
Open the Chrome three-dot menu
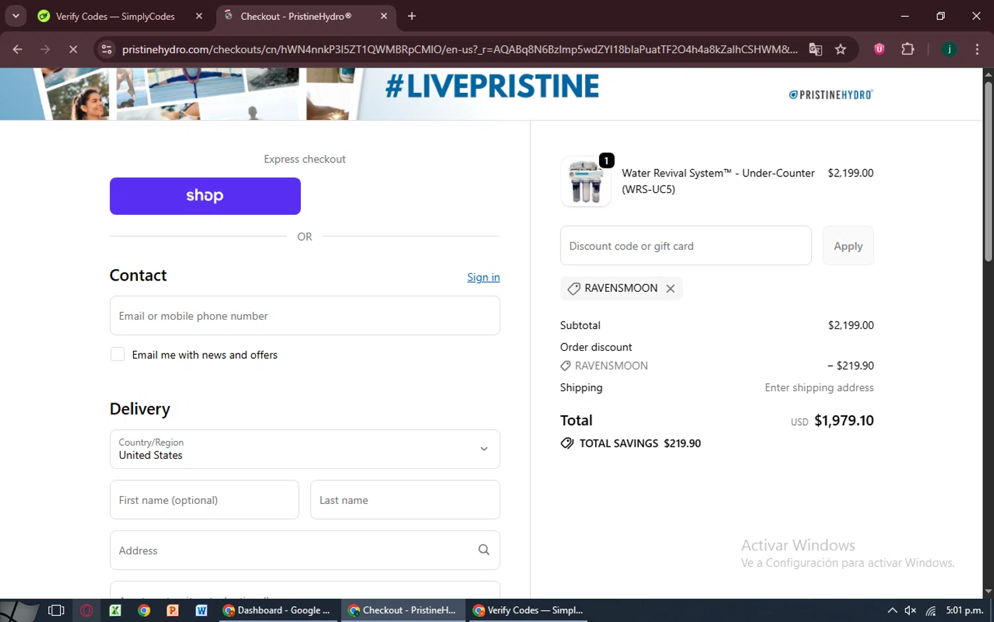tap(977, 49)
